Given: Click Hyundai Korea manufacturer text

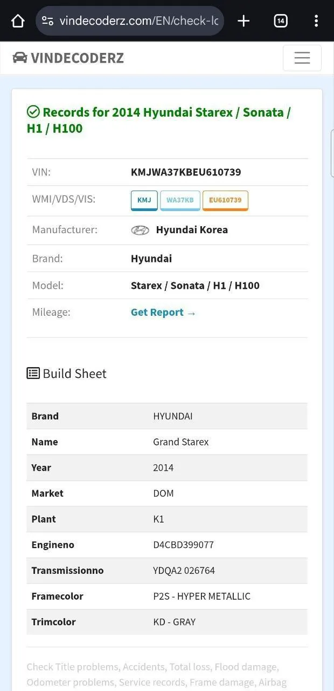Looking at the screenshot, I should coord(192,229).
